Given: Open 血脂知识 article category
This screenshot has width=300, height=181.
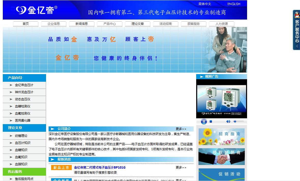Looking at the screenshot, I should [x=21, y=164].
